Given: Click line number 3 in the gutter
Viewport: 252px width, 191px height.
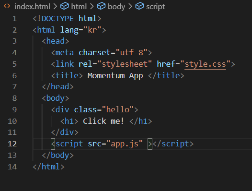Looking at the screenshot, I should click(x=14, y=41).
